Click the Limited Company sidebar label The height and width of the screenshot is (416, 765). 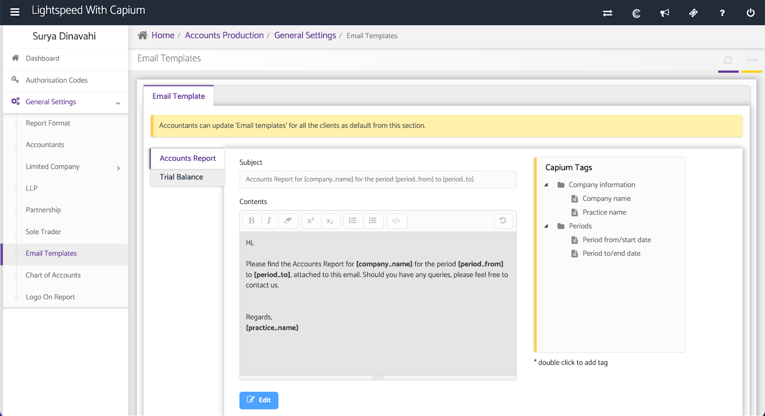tap(53, 167)
